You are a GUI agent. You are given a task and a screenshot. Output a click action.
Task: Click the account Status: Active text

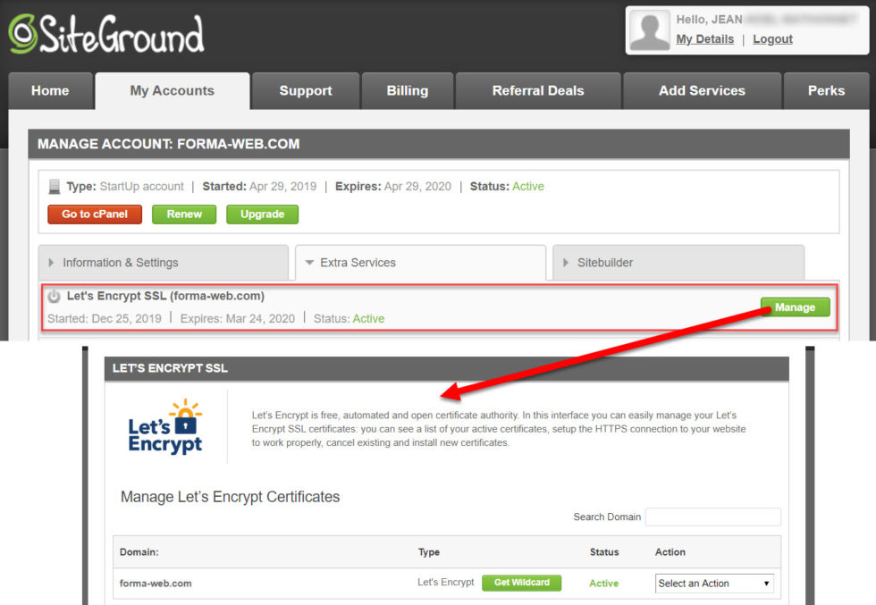click(x=507, y=187)
